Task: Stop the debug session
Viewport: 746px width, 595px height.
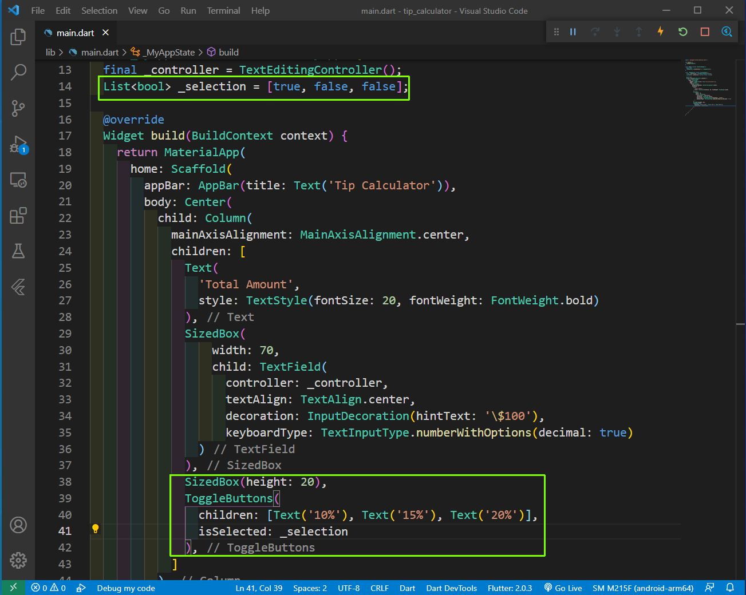Action: pos(705,32)
